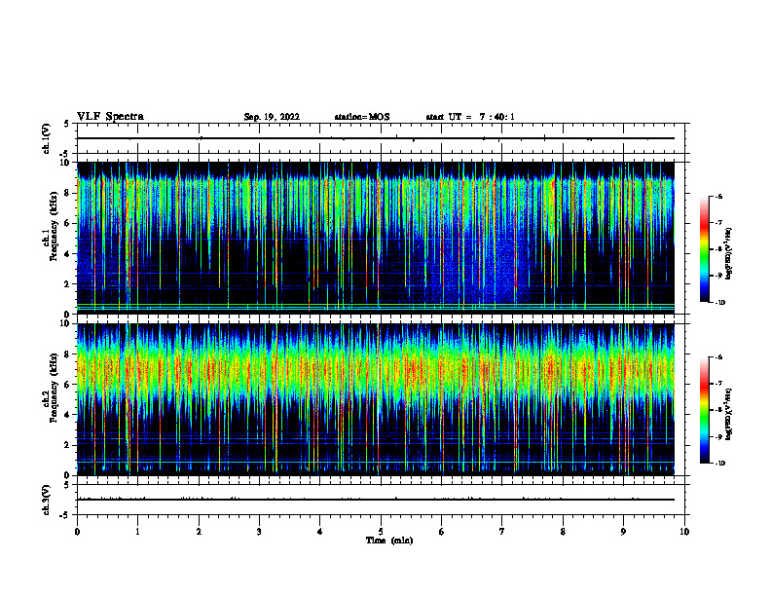Click ch.2 frequency tick label 6

pos(67,385)
